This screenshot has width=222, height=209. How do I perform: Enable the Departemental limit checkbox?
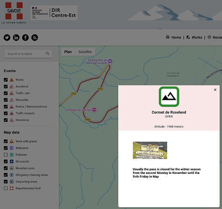(x=6, y=188)
